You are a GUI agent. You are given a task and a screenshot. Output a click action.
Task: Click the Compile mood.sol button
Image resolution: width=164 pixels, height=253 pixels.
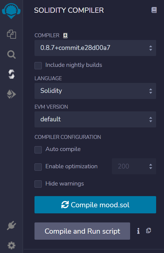tap(95, 205)
